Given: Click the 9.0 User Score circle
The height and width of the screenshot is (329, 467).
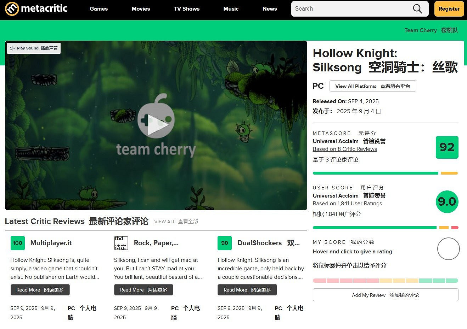Looking at the screenshot, I should (447, 202).
